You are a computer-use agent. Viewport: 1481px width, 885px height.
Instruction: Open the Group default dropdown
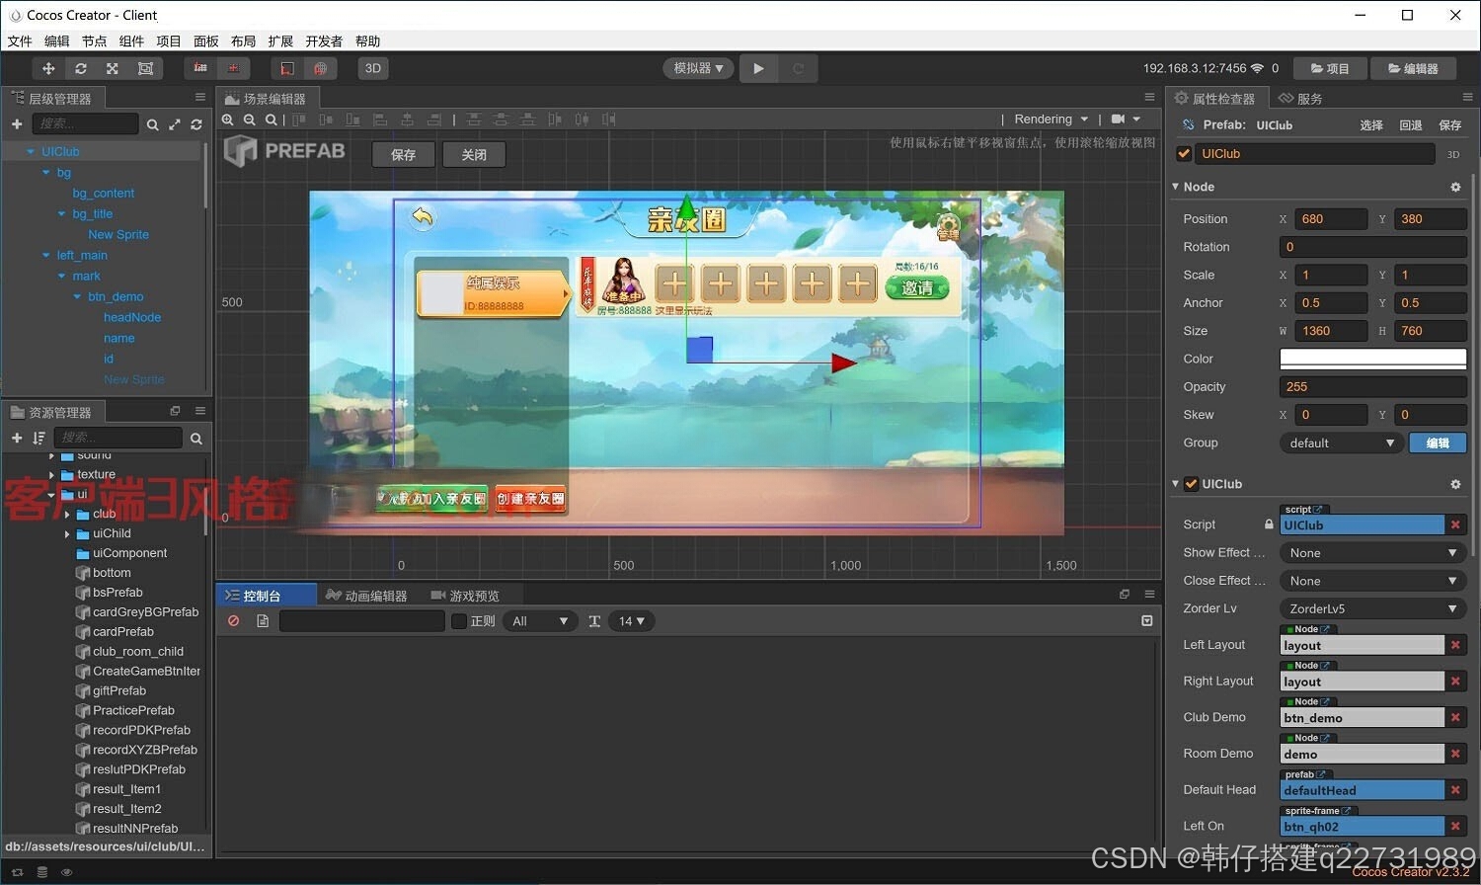click(x=1341, y=443)
